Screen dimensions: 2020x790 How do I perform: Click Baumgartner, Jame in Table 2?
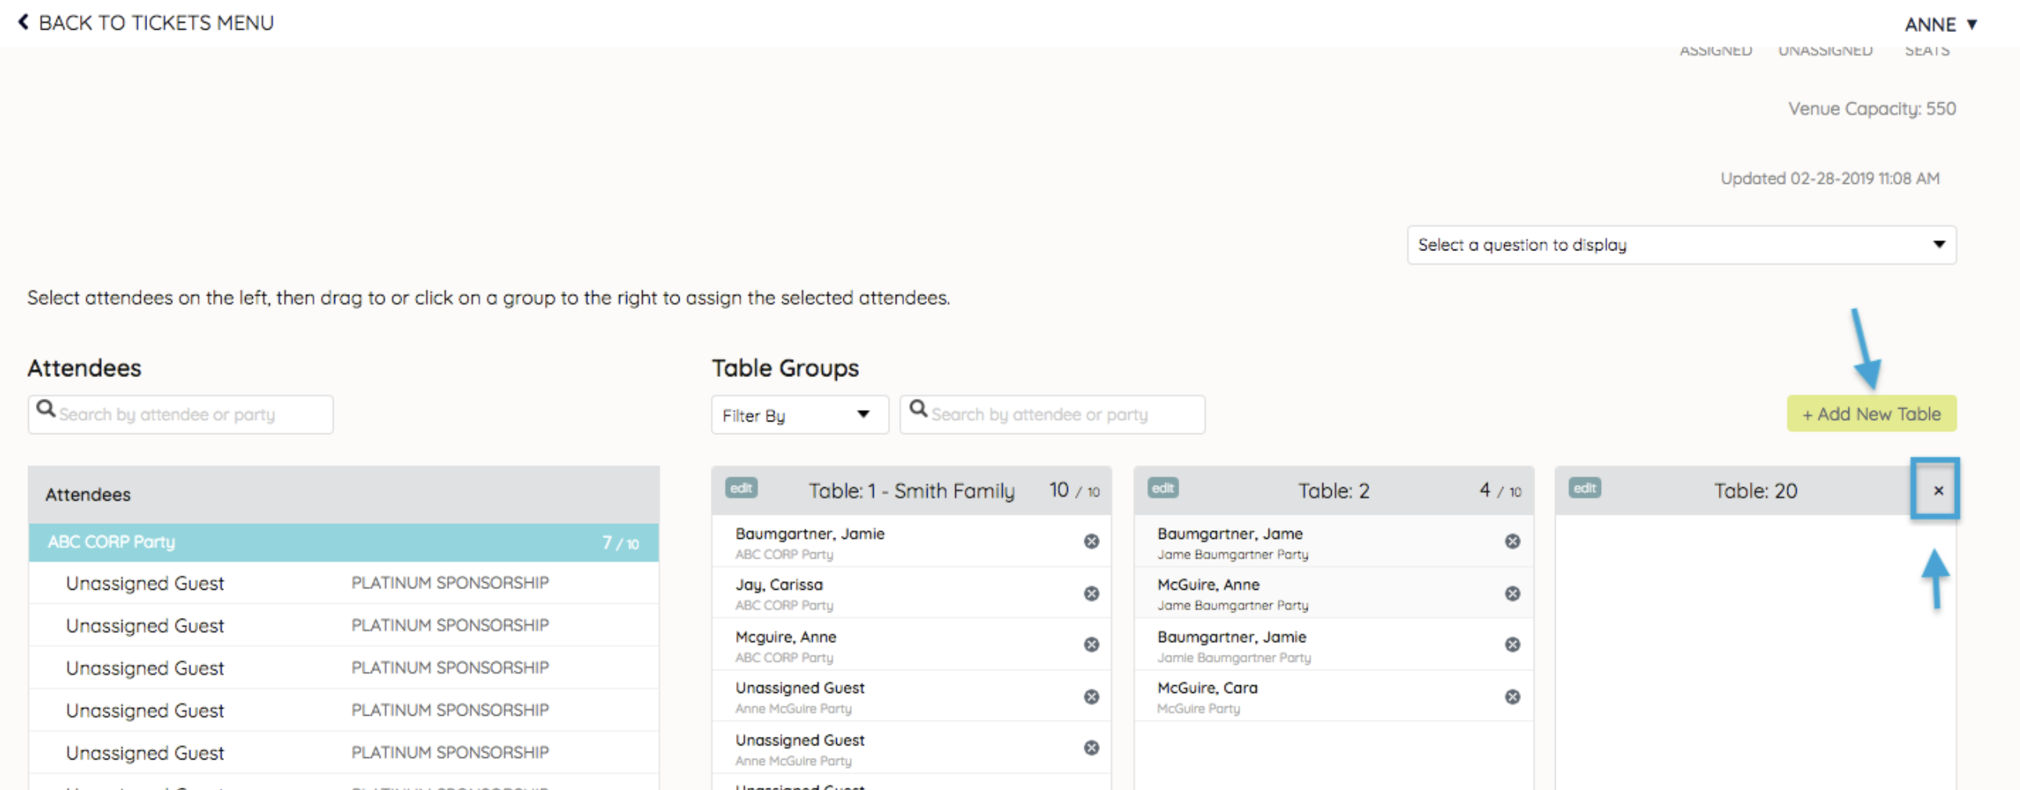1229,533
